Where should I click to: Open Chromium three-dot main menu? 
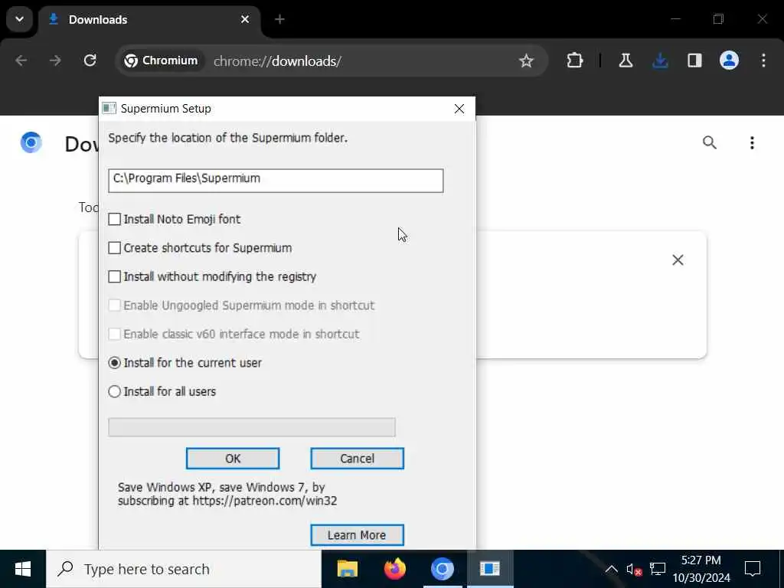763,60
